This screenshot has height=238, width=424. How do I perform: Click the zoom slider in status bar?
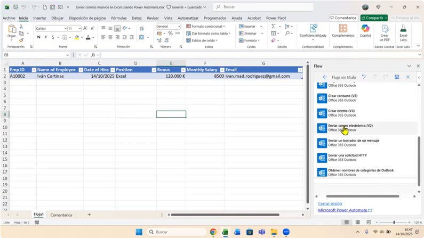tap(394, 223)
